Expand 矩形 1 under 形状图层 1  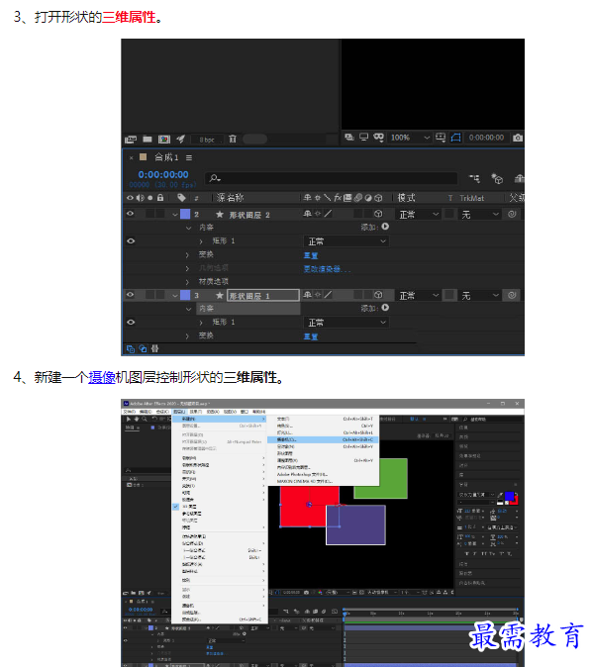click(201, 323)
